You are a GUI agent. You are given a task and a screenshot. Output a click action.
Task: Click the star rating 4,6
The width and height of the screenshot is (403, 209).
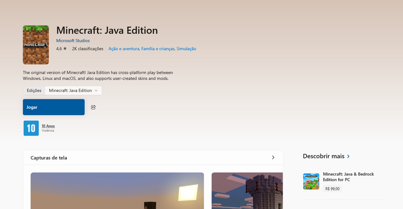pyautogui.click(x=62, y=49)
